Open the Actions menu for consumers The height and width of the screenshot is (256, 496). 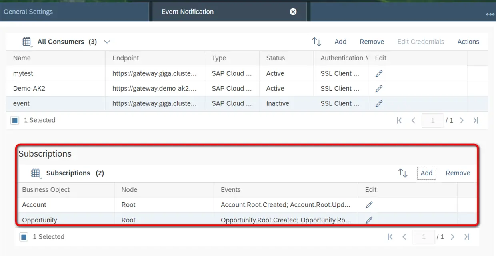tap(468, 42)
